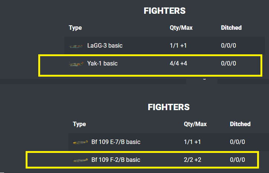
Task: Select the LaGG-3 basic name label
Action: (105, 46)
